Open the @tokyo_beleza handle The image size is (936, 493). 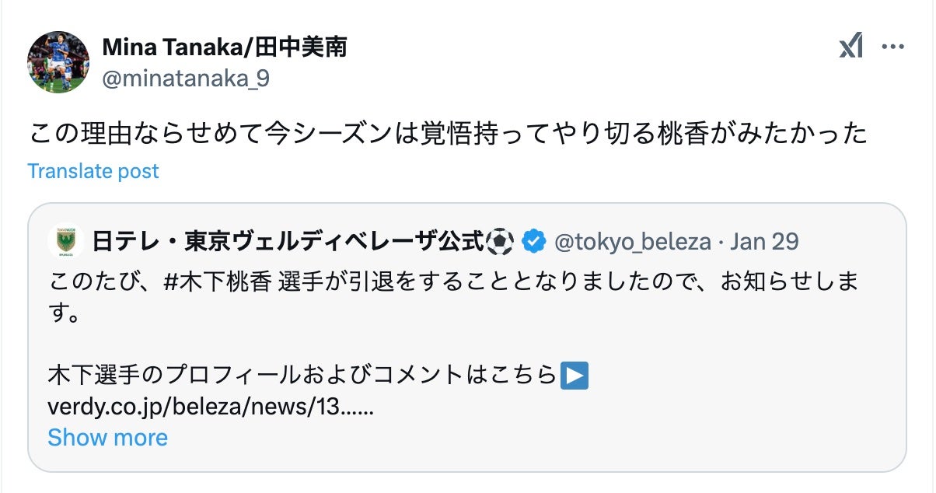pos(632,242)
